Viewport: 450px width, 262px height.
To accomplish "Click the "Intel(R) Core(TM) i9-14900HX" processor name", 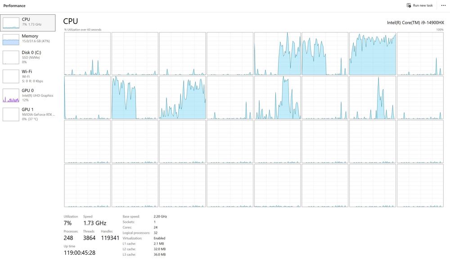I will click(x=415, y=22).
